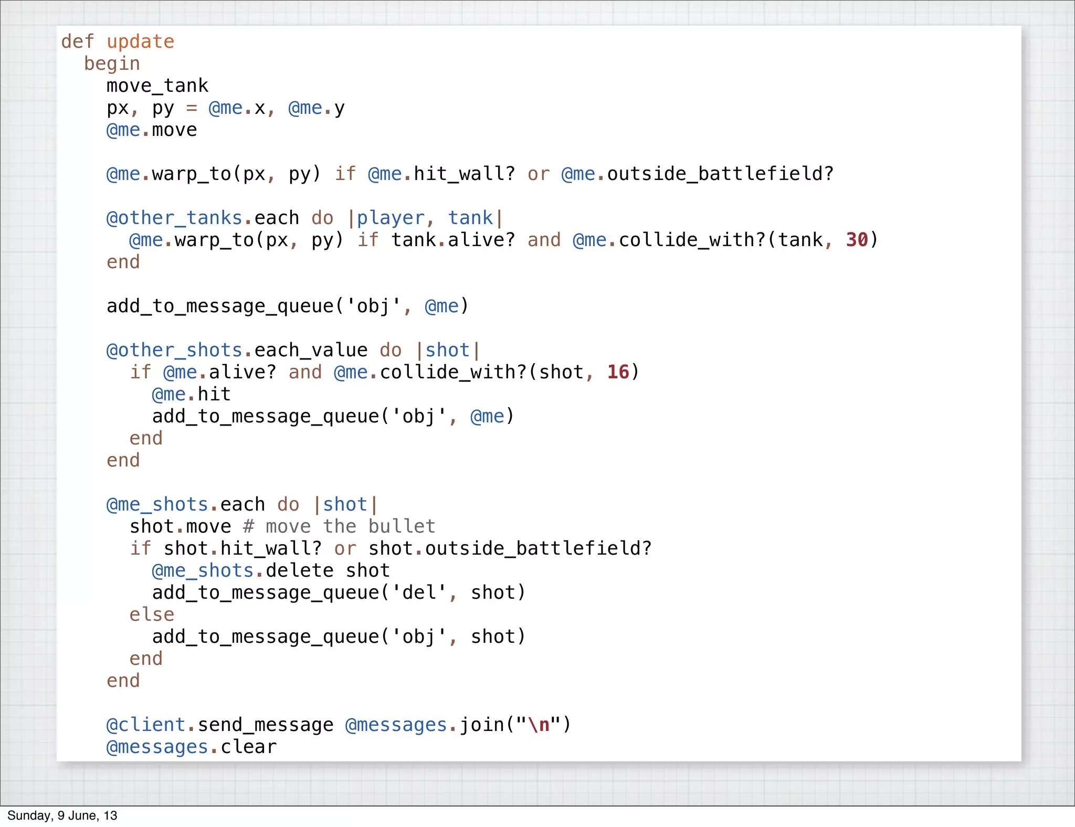The width and height of the screenshot is (1075, 827).
Task: Click the 'else' keyword
Action: click(x=152, y=614)
